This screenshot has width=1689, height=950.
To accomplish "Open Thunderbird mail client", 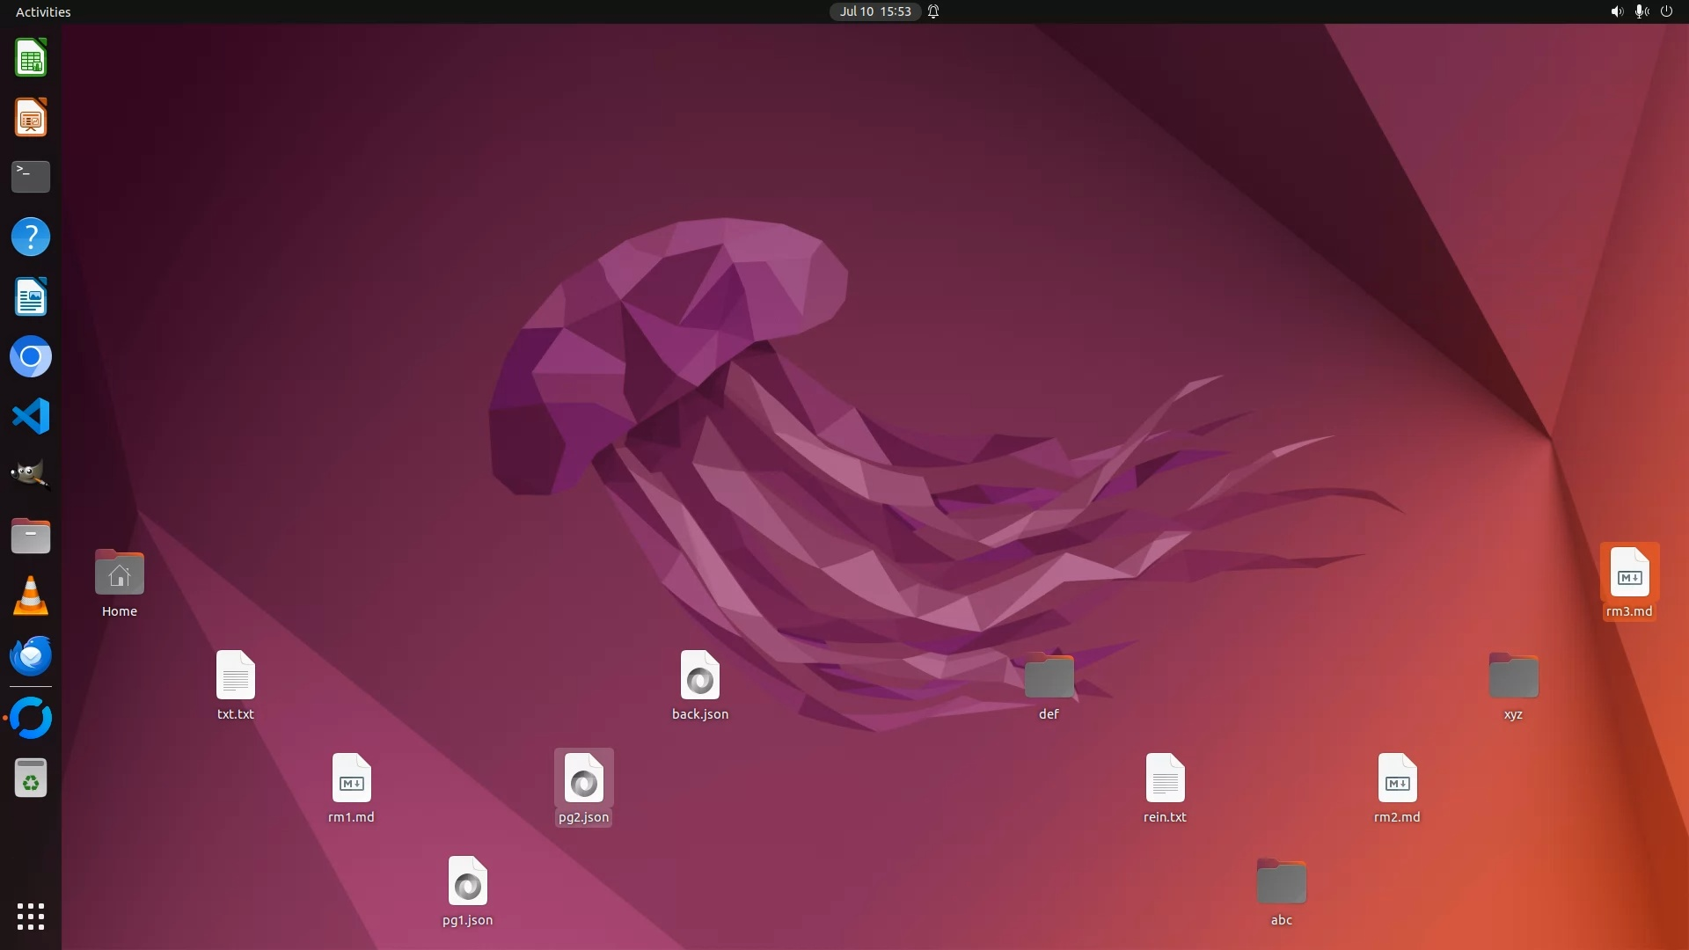I will click(31, 656).
